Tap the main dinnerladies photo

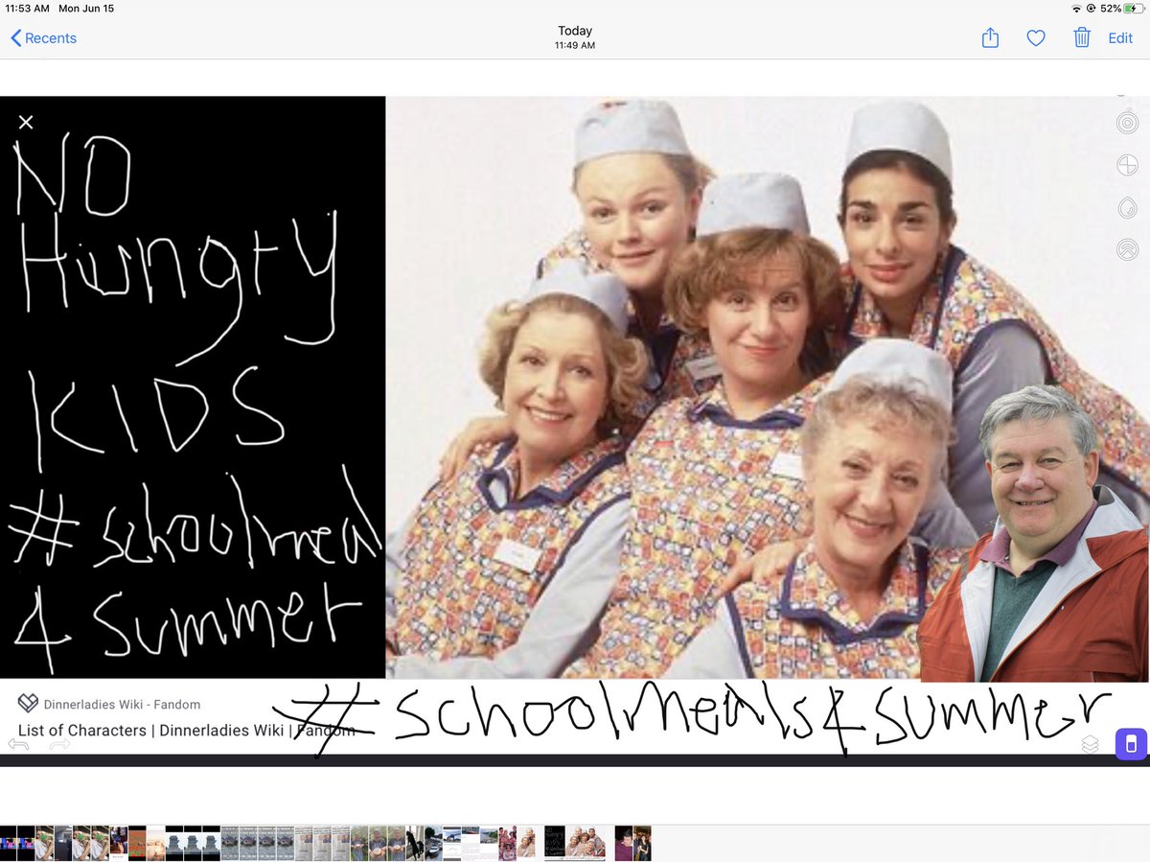768,387
